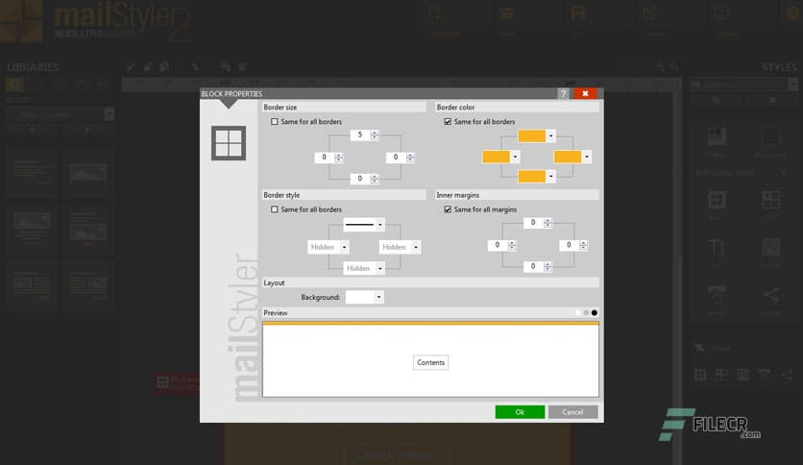Open the bottom border color dropdown arrow
The width and height of the screenshot is (803, 465).
click(x=550, y=176)
